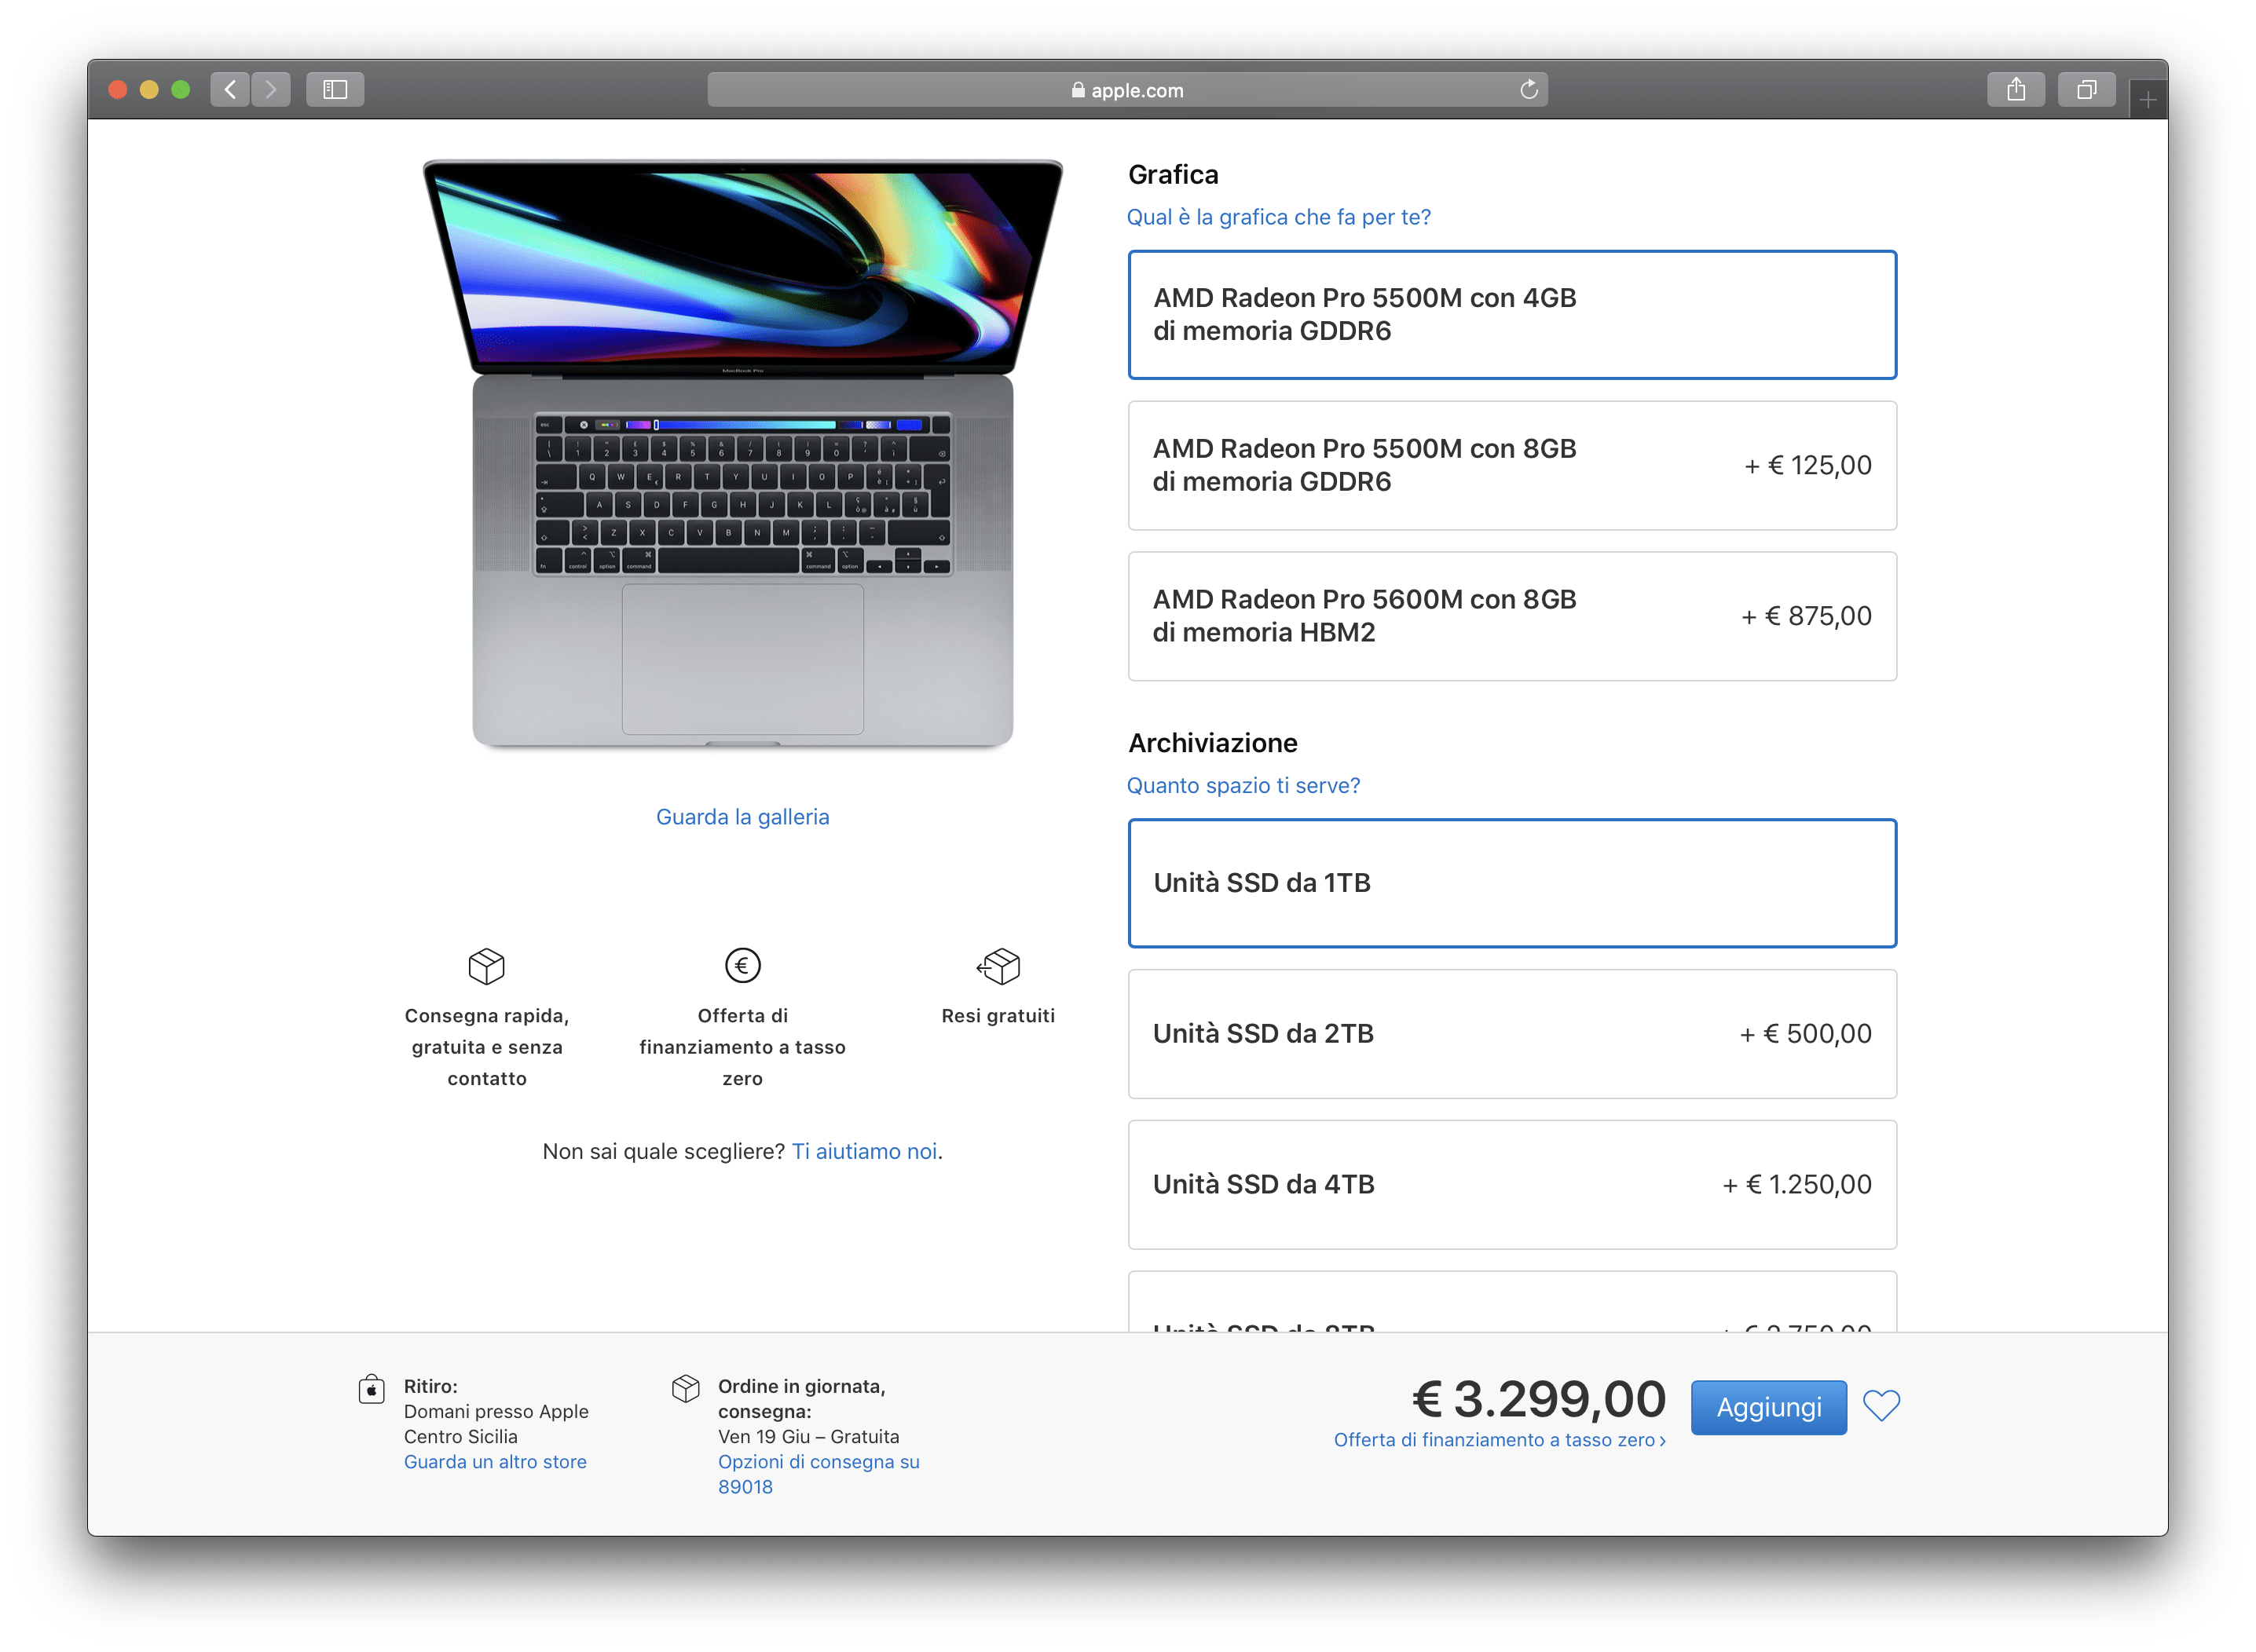Screen dimensions: 2256x1652
Task: Open the 'Guarda la galleria' link
Action: (x=742, y=817)
